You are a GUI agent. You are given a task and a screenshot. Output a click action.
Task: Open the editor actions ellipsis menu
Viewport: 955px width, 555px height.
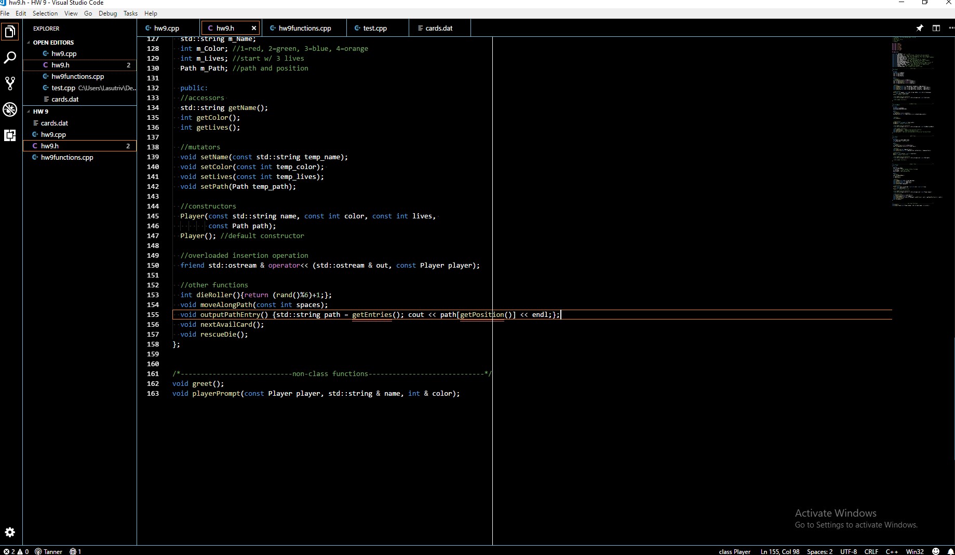click(x=951, y=28)
